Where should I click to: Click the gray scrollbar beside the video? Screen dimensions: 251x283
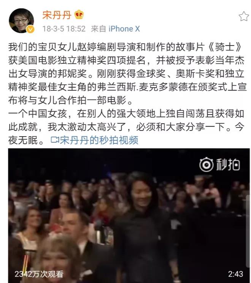(248, 231)
